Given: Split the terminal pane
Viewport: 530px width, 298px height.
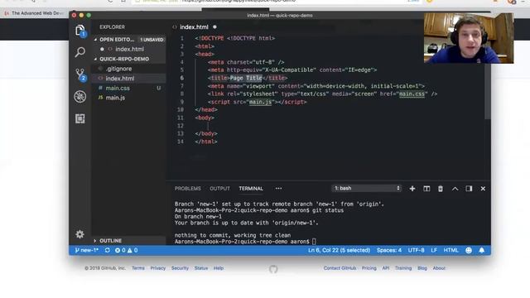Looking at the screenshot, I should coord(426,189).
